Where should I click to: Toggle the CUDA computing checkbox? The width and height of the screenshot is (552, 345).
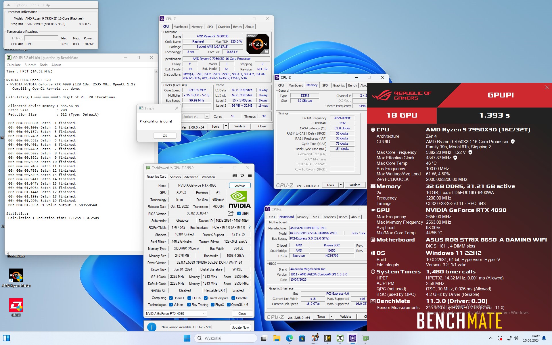click(189, 298)
